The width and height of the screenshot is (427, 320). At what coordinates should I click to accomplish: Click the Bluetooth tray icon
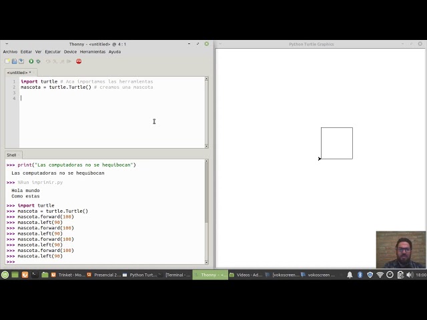(x=360, y=275)
